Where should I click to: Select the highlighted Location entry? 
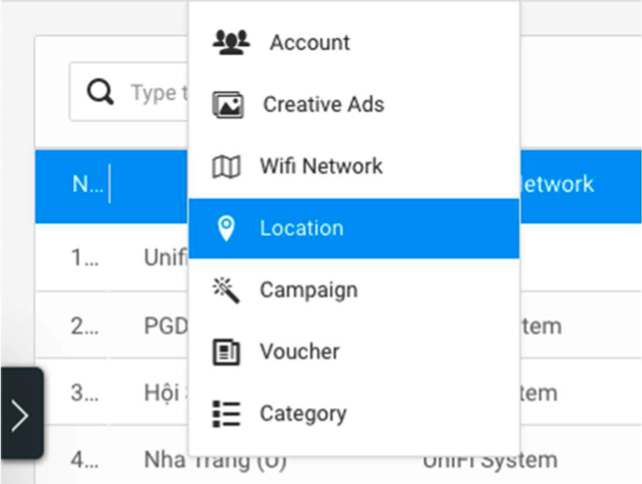pyautogui.click(x=354, y=229)
